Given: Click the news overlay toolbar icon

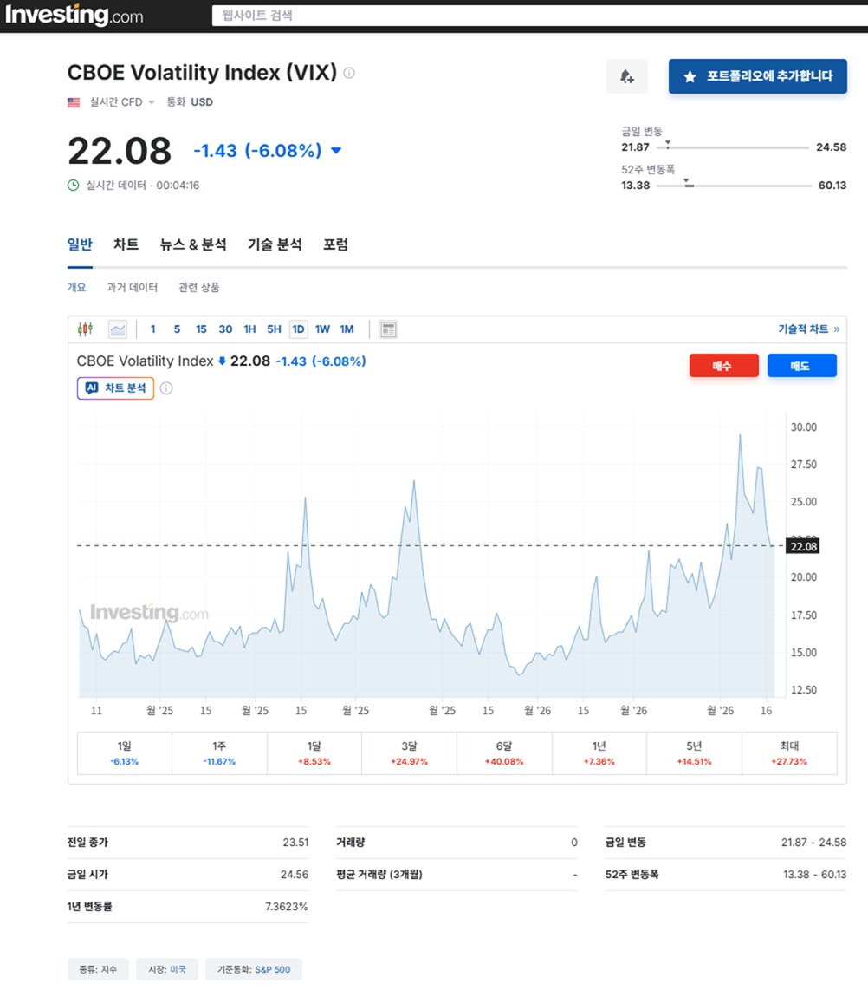Looking at the screenshot, I should tap(388, 329).
